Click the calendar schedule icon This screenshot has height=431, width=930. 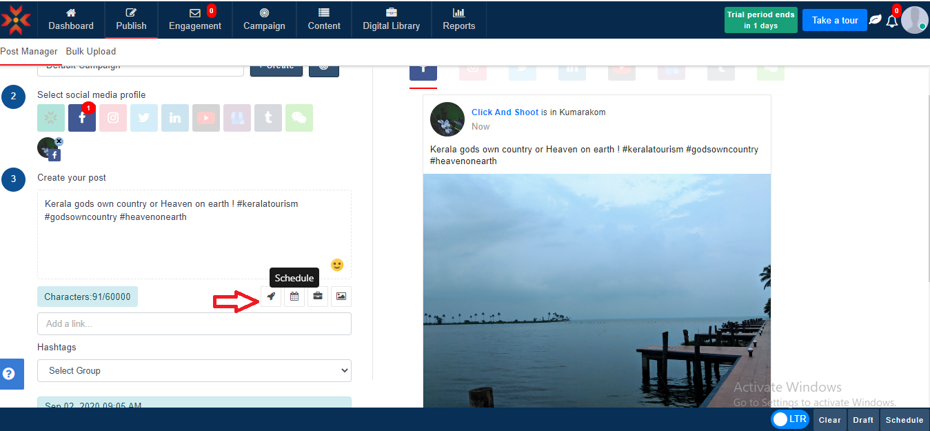tap(294, 297)
